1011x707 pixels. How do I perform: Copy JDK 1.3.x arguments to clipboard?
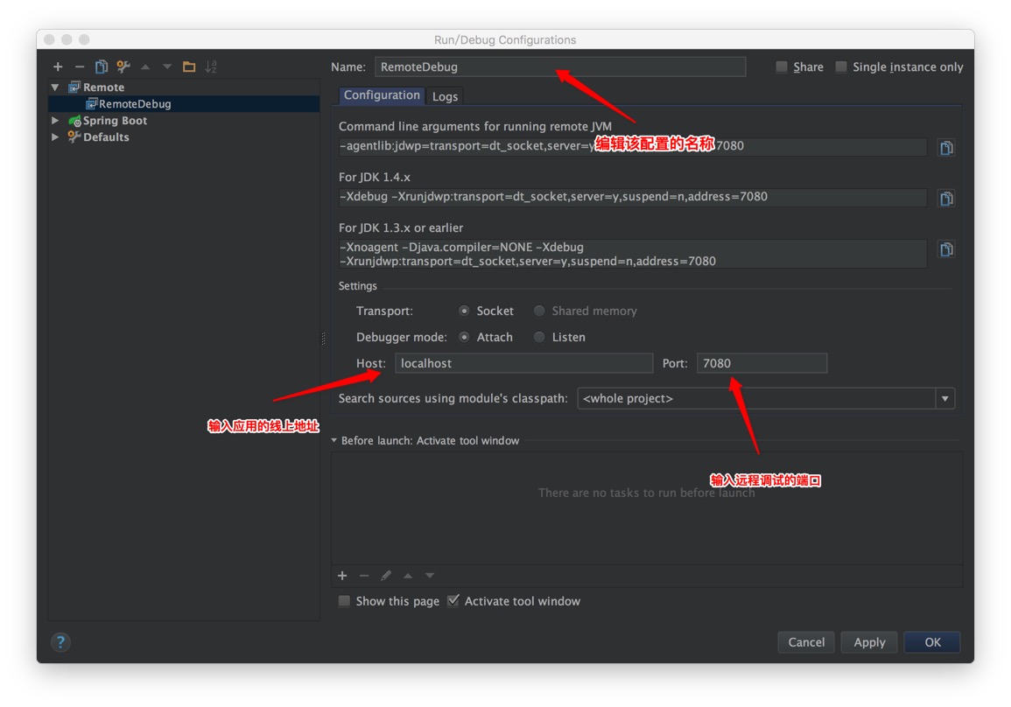pyautogui.click(x=946, y=250)
